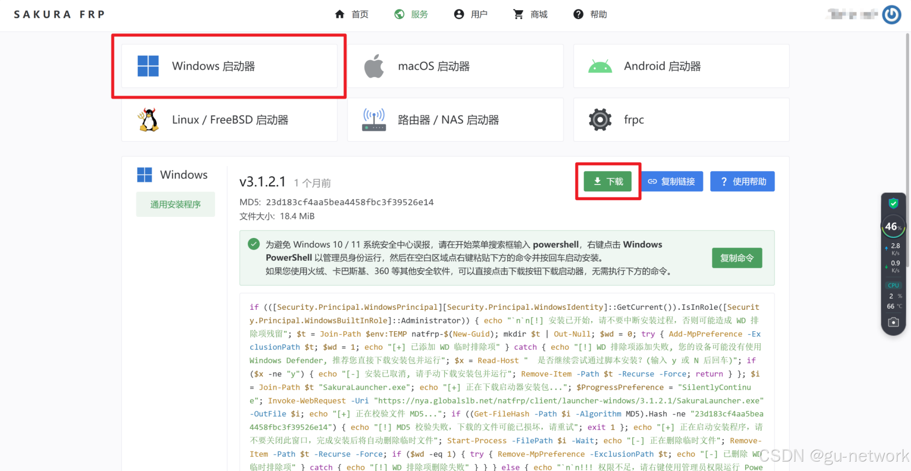911x471 pixels.
Task: Select the macOS 启动器 card
Action: pyautogui.click(x=455, y=66)
